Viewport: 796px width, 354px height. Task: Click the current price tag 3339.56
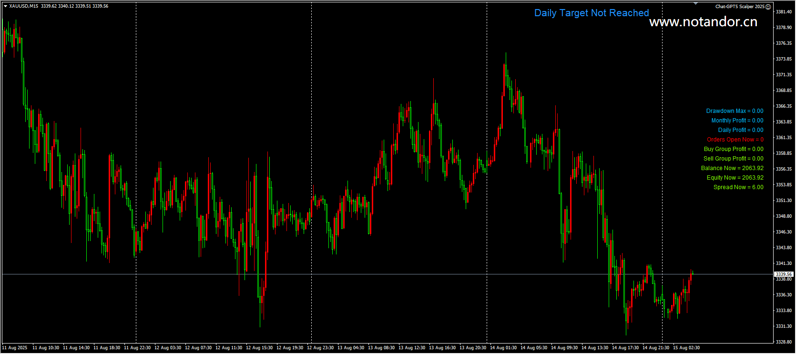click(784, 274)
